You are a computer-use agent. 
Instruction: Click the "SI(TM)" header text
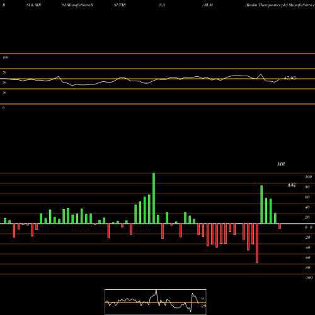coord(120,5)
